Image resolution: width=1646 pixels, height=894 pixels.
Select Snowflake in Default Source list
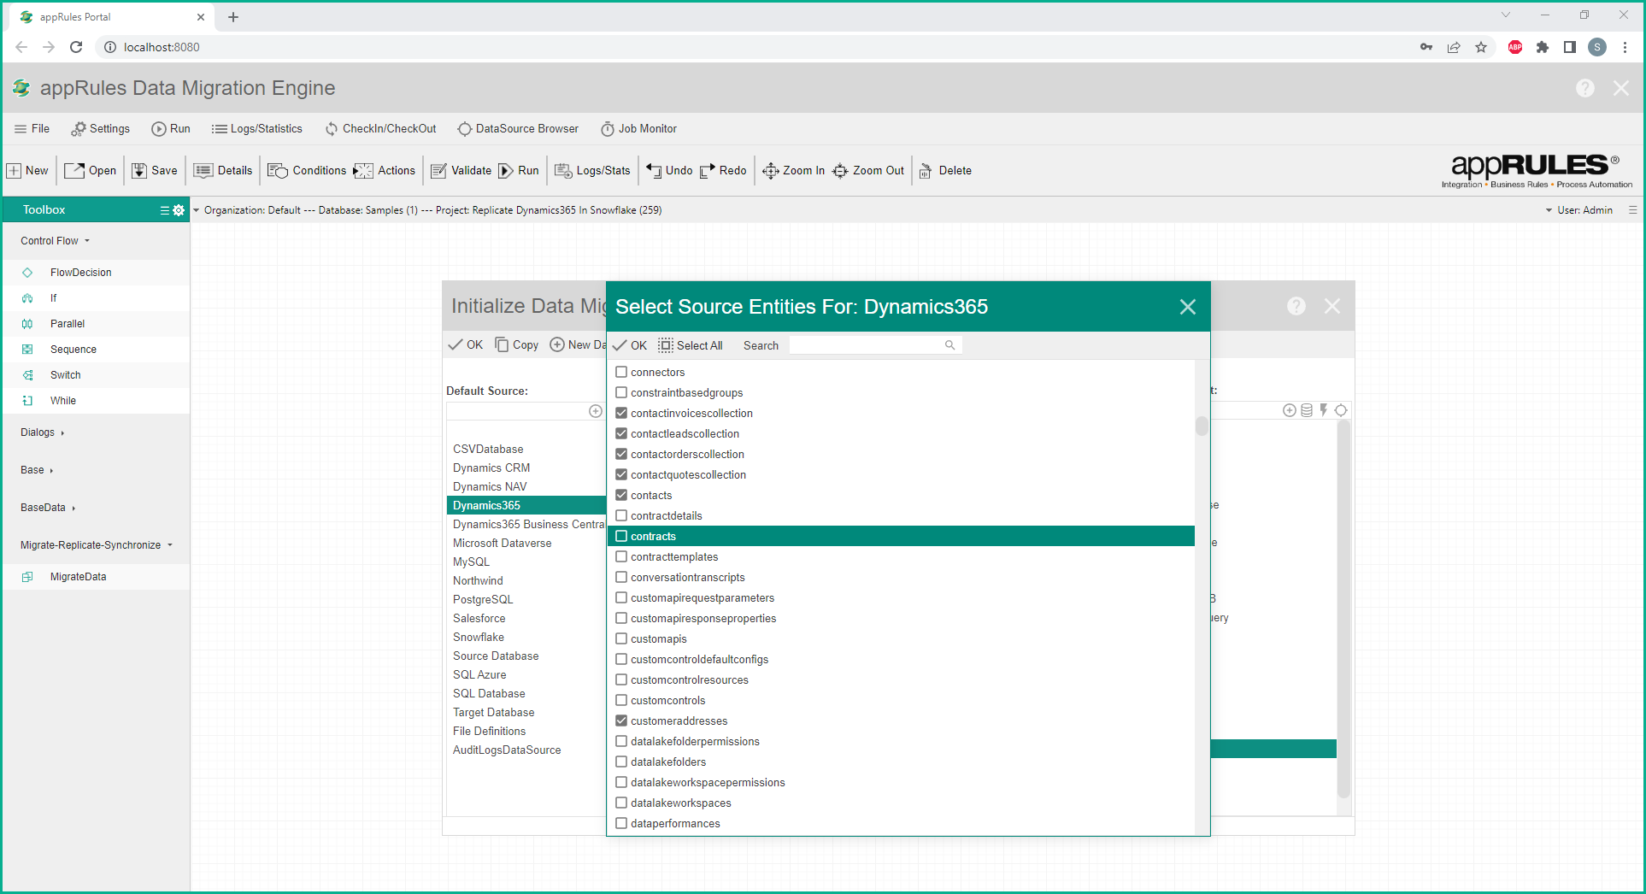pyautogui.click(x=479, y=638)
